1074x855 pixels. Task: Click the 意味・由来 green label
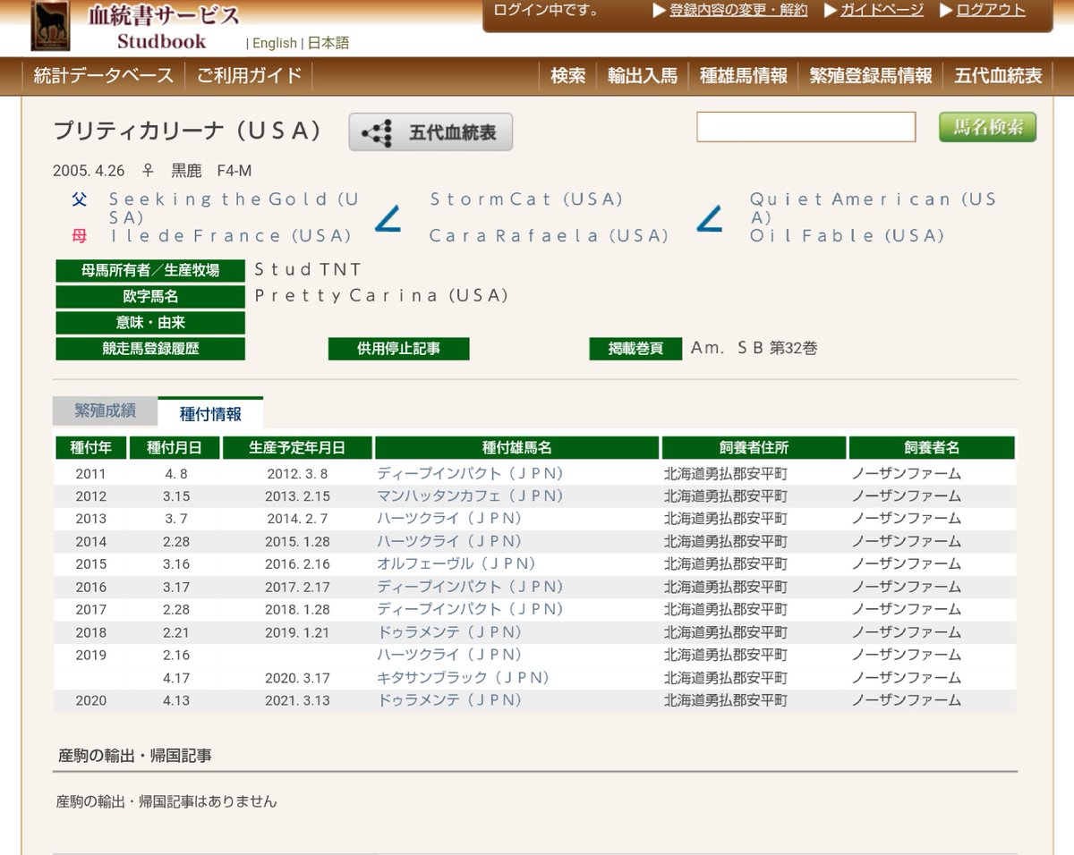click(x=150, y=323)
